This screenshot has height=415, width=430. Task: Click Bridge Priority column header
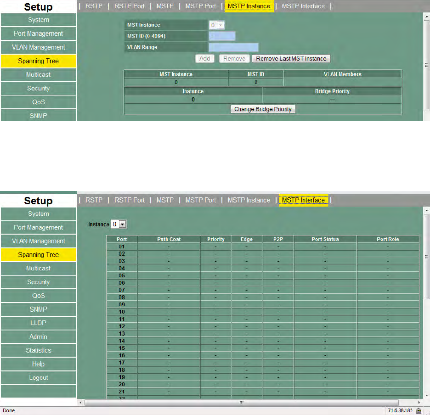(x=332, y=91)
